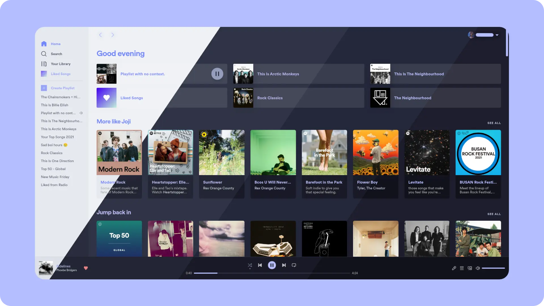The width and height of the screenshot is (544, 306).
Task: Click the shuffle playback icon
Action: (x=250, y=265)
